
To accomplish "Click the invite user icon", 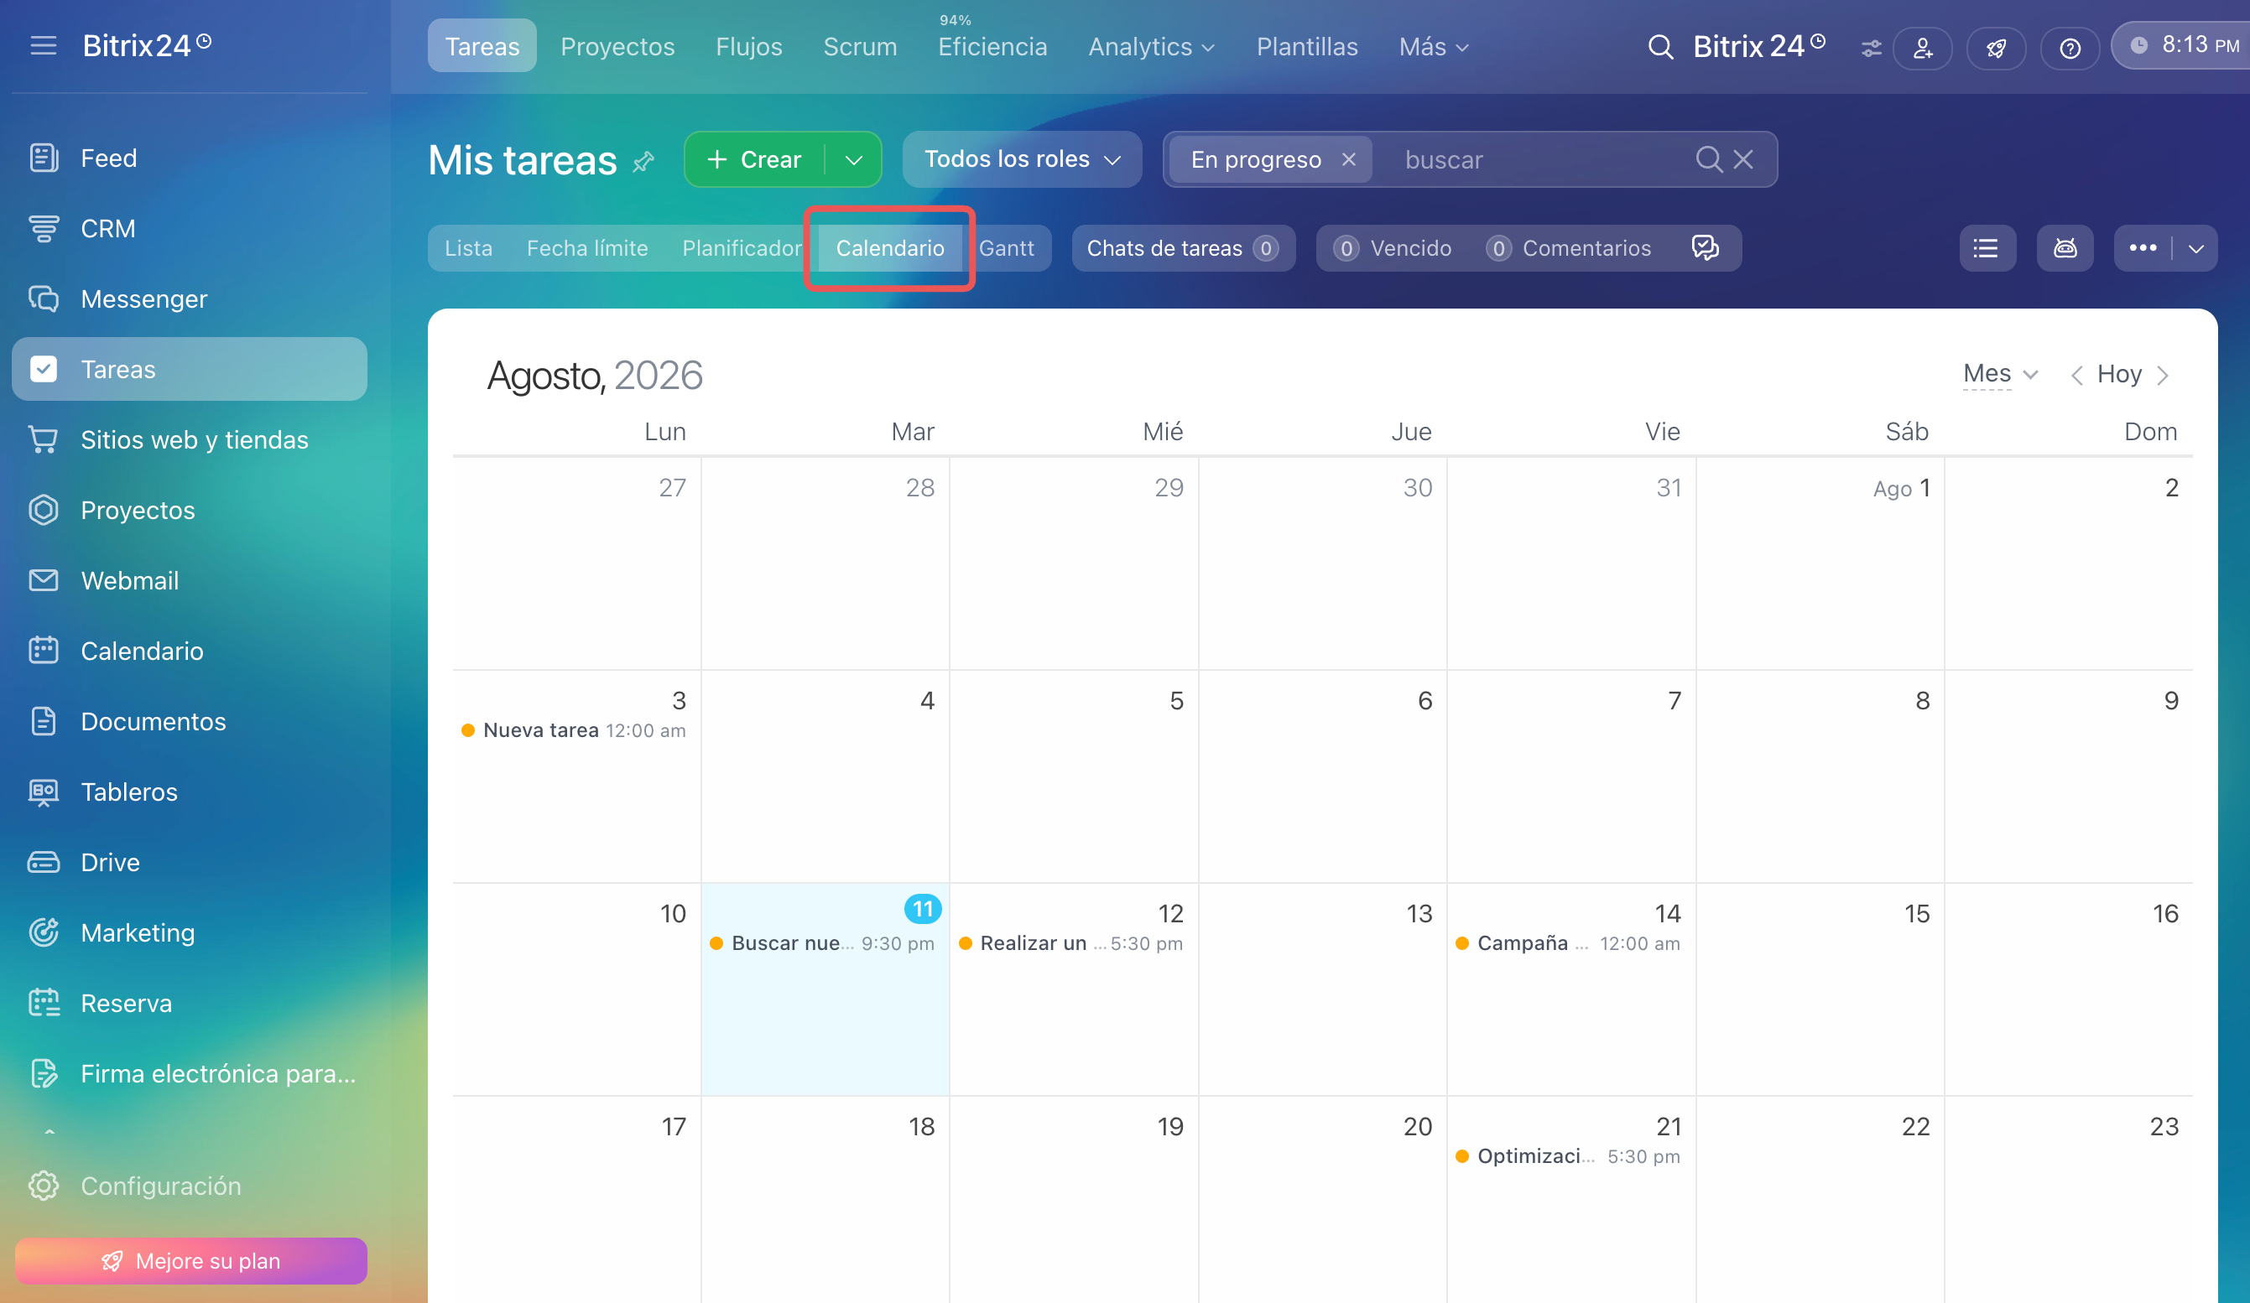I will pos(1922,47).
